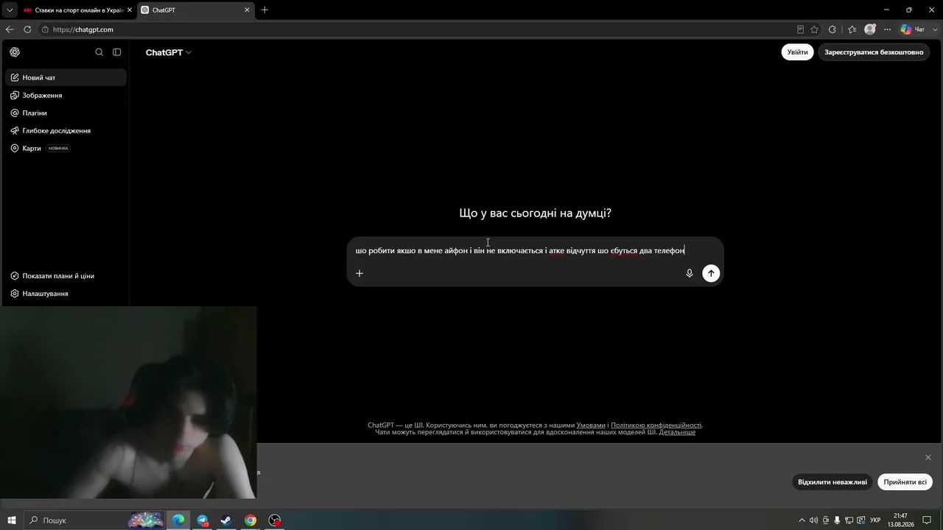Open browser settings and more menu
The width and height of the screenshot is (943, 530).
pos(887,29)
